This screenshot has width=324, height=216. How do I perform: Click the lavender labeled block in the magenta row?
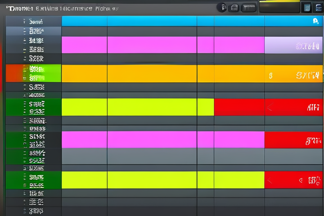tap(293, 45)
